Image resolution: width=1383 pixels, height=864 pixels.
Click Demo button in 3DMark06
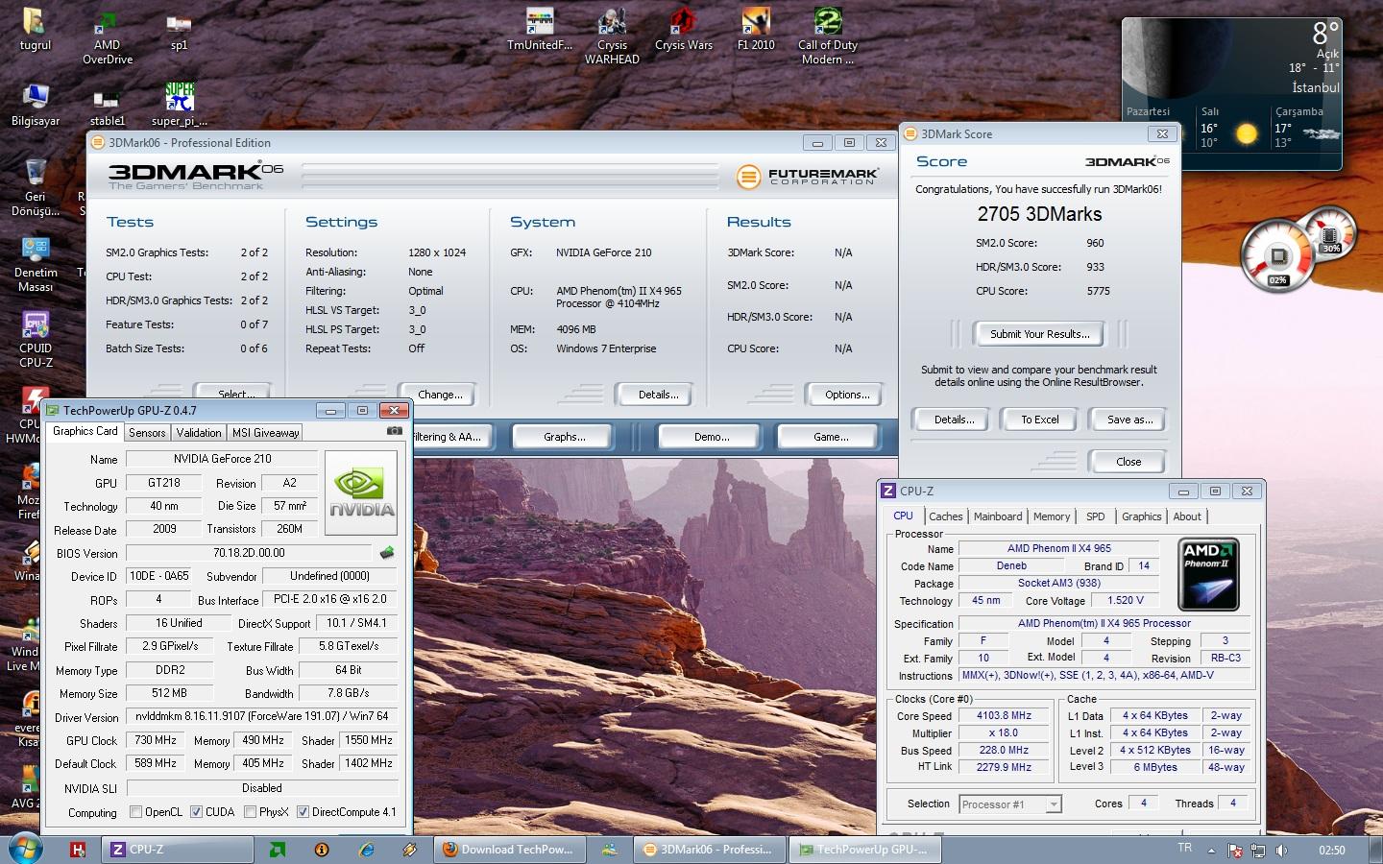[712, 437]
